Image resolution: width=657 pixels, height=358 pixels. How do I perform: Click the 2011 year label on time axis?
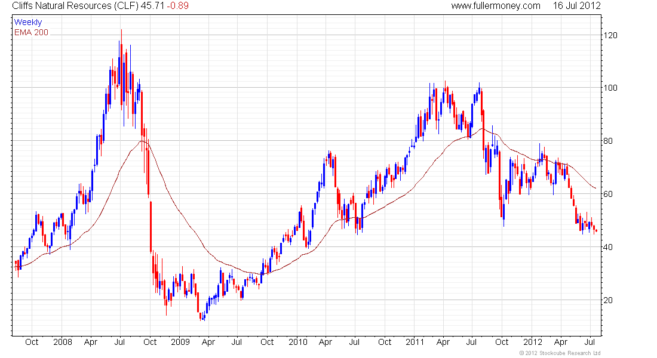point(415,342)
